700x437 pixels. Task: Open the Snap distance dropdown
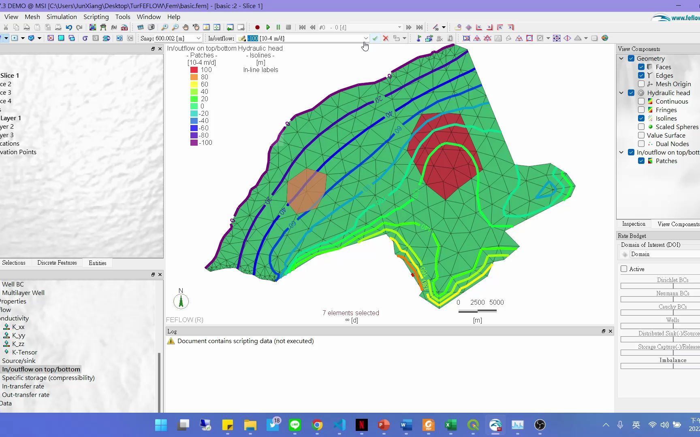pyautogui.click(x=198, y=38)
